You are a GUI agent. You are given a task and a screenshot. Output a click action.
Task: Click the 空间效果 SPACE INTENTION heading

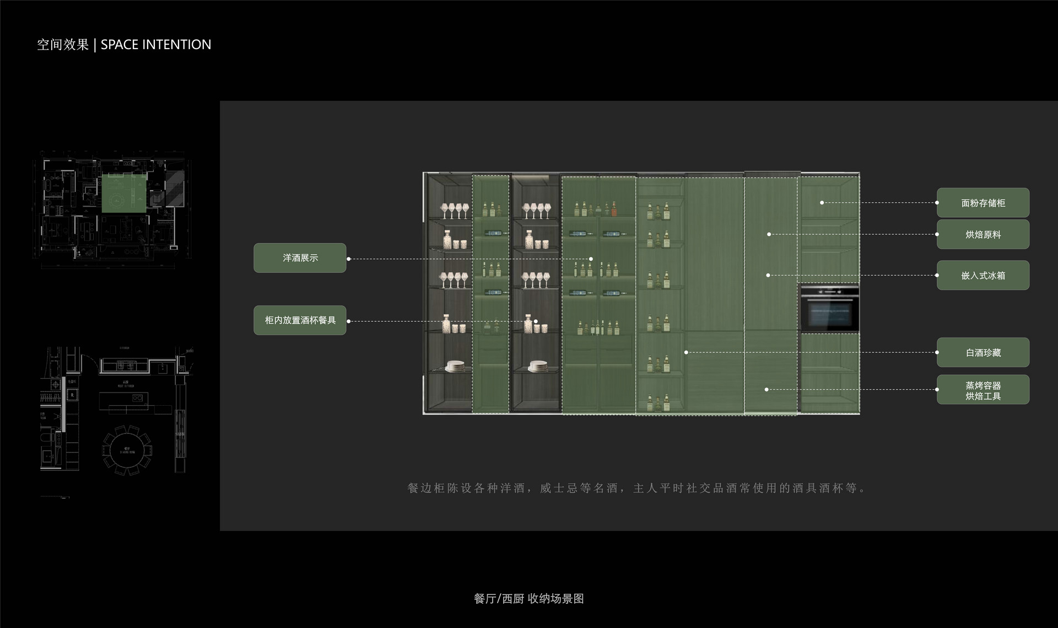point(124,45)
